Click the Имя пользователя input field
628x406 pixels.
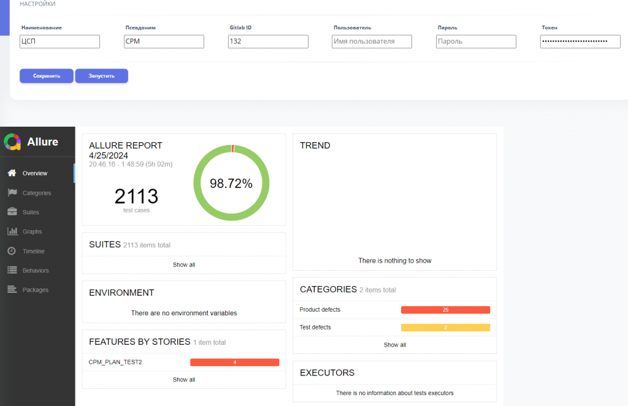coord(372,42)
